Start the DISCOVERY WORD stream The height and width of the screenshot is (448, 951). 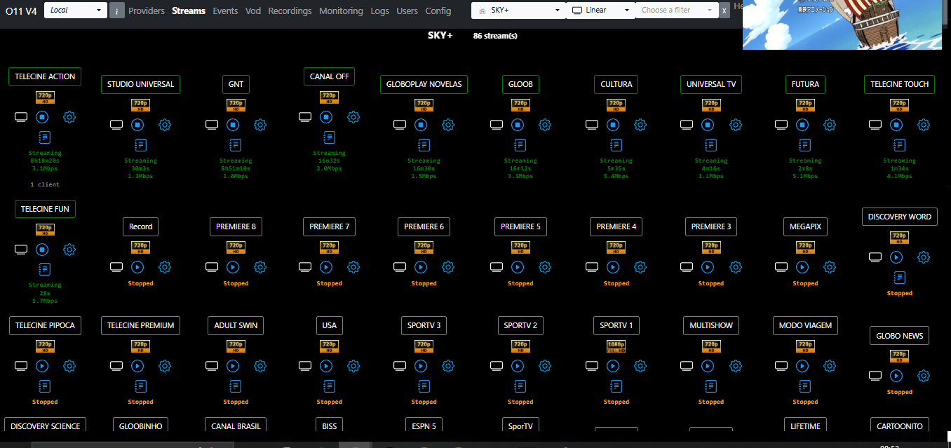[x=896, y=257]
